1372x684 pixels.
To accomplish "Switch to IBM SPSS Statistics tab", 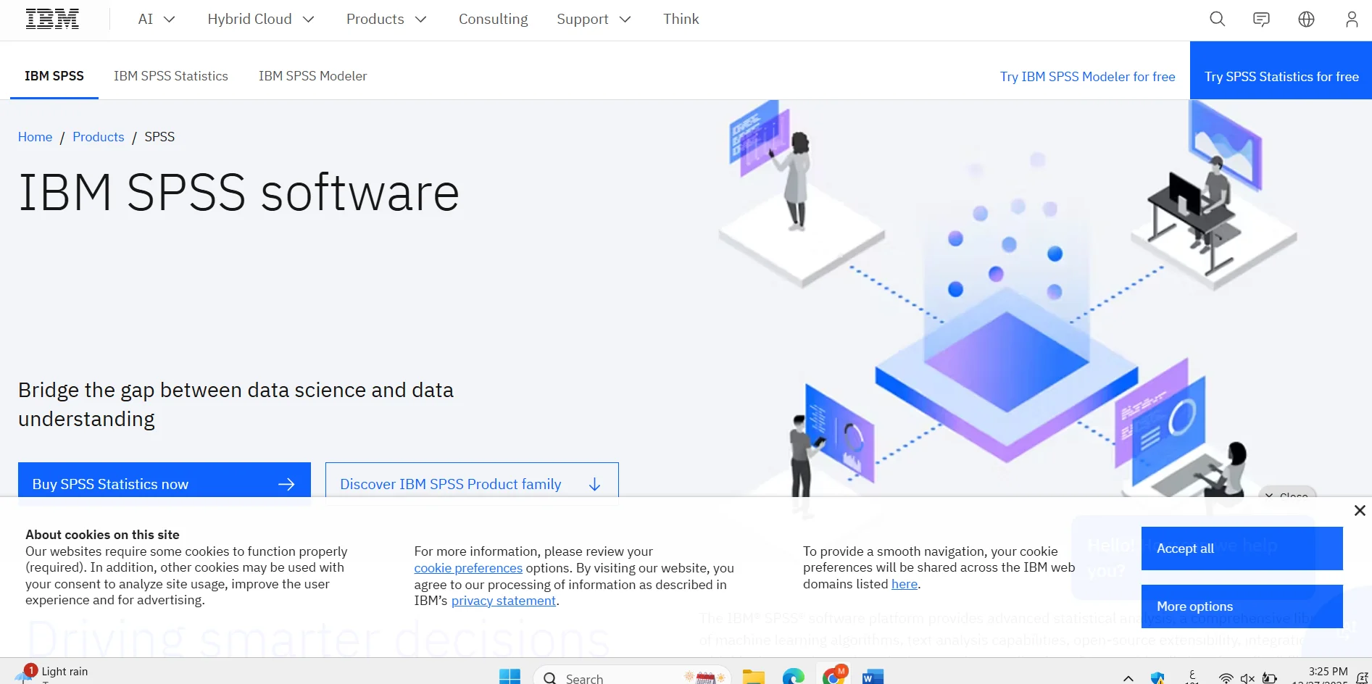I will [x=171, y=76].
